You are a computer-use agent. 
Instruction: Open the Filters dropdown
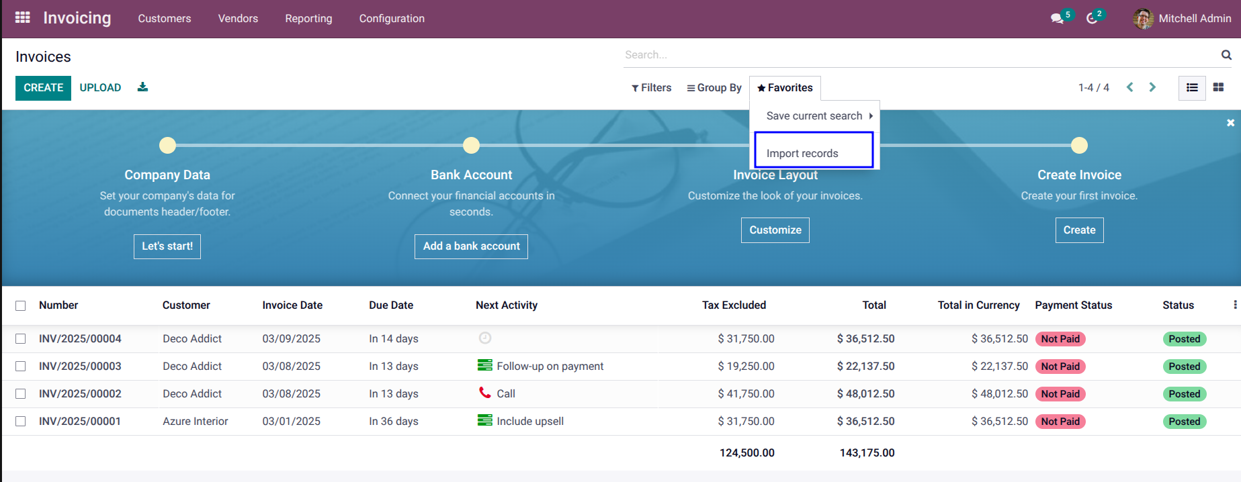[x=651, y=88]
